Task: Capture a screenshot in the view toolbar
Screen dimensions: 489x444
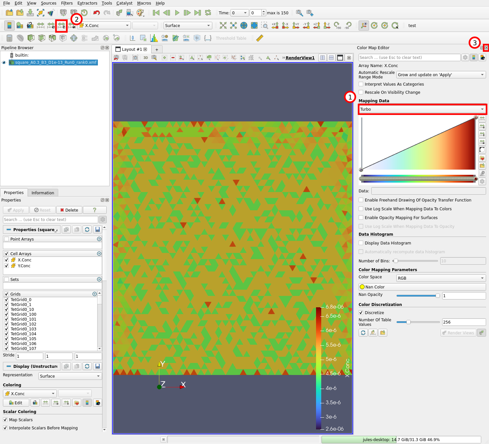Action: [x=135, y=58]
